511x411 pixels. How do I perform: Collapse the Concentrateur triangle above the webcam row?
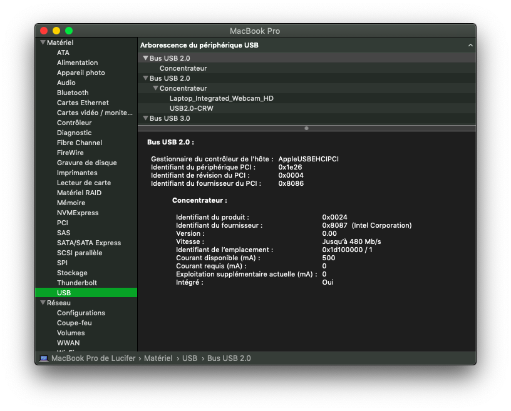tap(155, 88)
